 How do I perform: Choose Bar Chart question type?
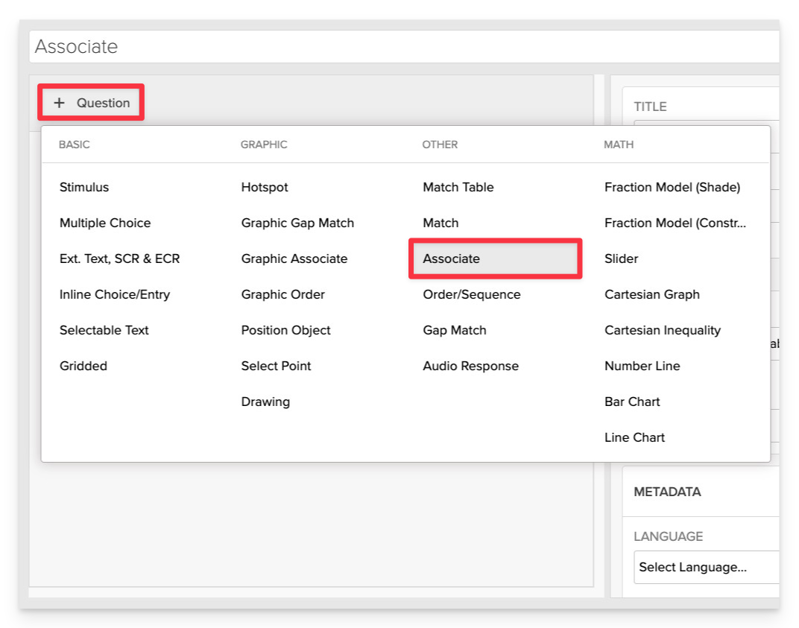click(632, 402)
